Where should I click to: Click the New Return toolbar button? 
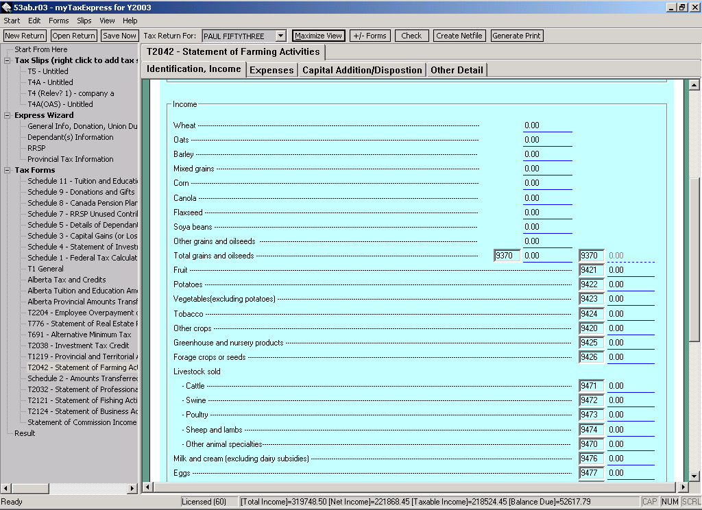point(25,36)
